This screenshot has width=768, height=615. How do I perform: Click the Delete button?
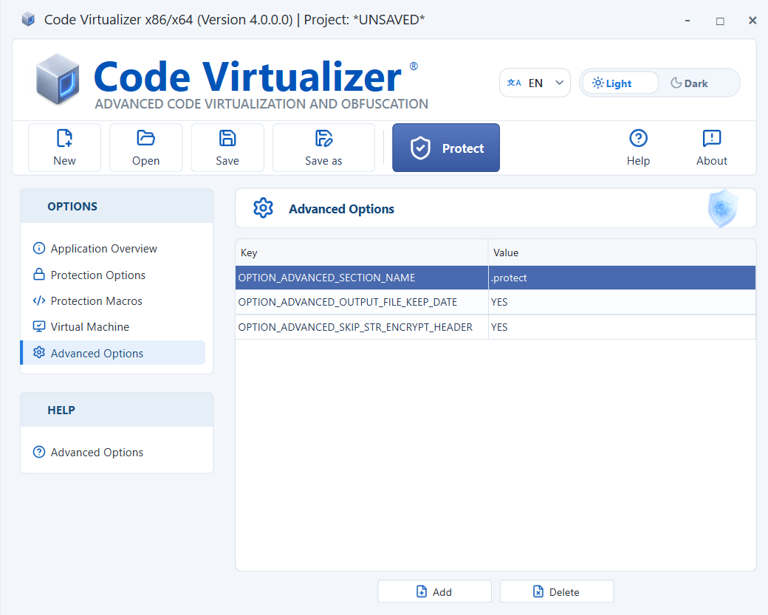(557, 591)
